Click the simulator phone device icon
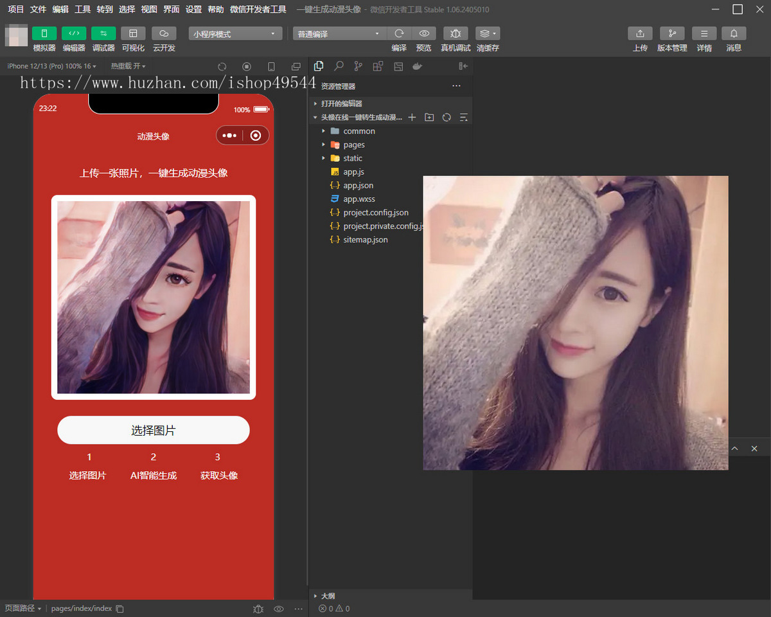The height and width of the screenshot is (617, 771). click(271, 66)
